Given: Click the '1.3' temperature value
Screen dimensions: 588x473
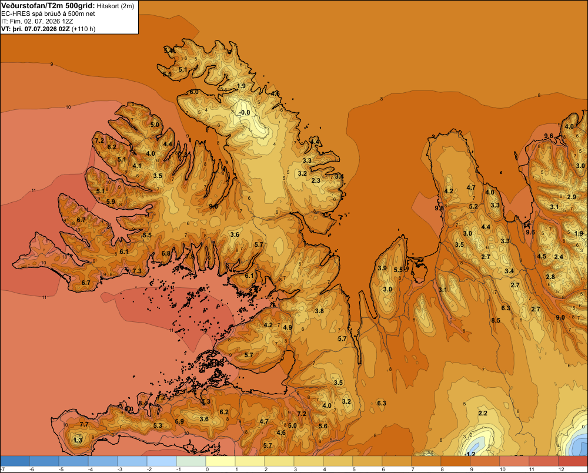Looking at the screenshot, I should tap(78, 440).
